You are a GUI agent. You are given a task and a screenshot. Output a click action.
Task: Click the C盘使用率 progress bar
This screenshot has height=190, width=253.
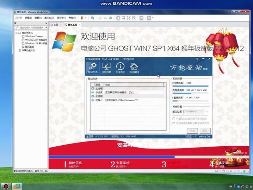pyautogui.click(x=190, y=101)
